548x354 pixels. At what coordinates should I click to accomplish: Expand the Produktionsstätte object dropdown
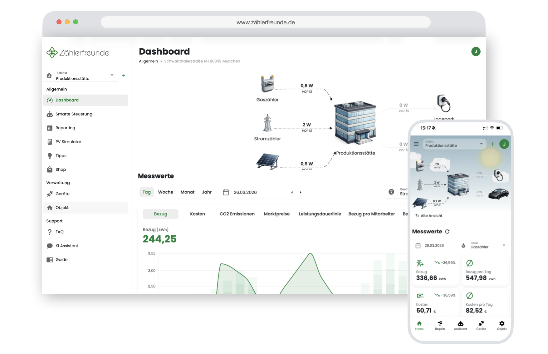[111, 75]
